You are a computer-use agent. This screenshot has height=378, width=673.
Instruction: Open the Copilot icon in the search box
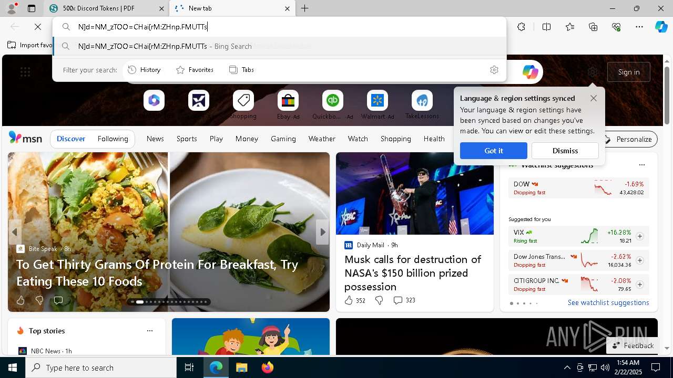tap(530, 72)
